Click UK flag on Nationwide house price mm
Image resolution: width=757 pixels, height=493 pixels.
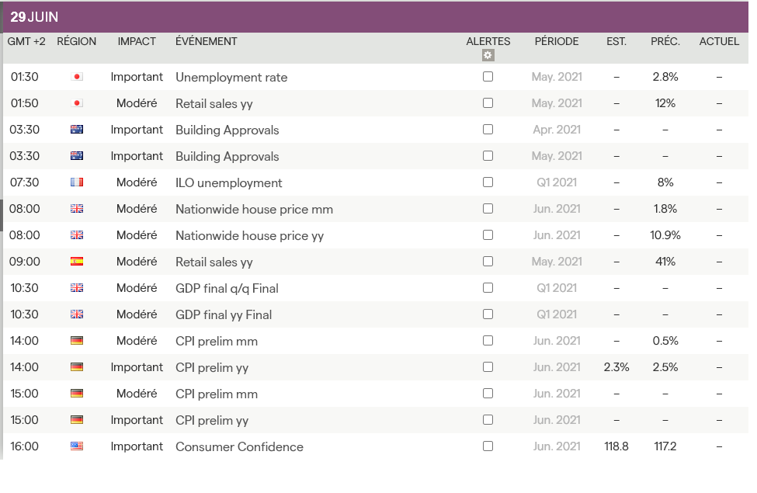point(77,209)
